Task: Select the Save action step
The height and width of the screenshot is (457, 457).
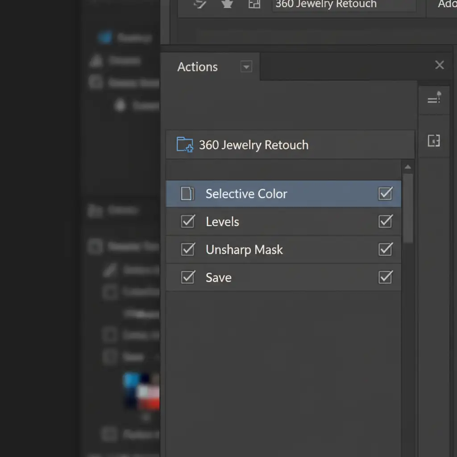Action: click(x=219, y=277)
